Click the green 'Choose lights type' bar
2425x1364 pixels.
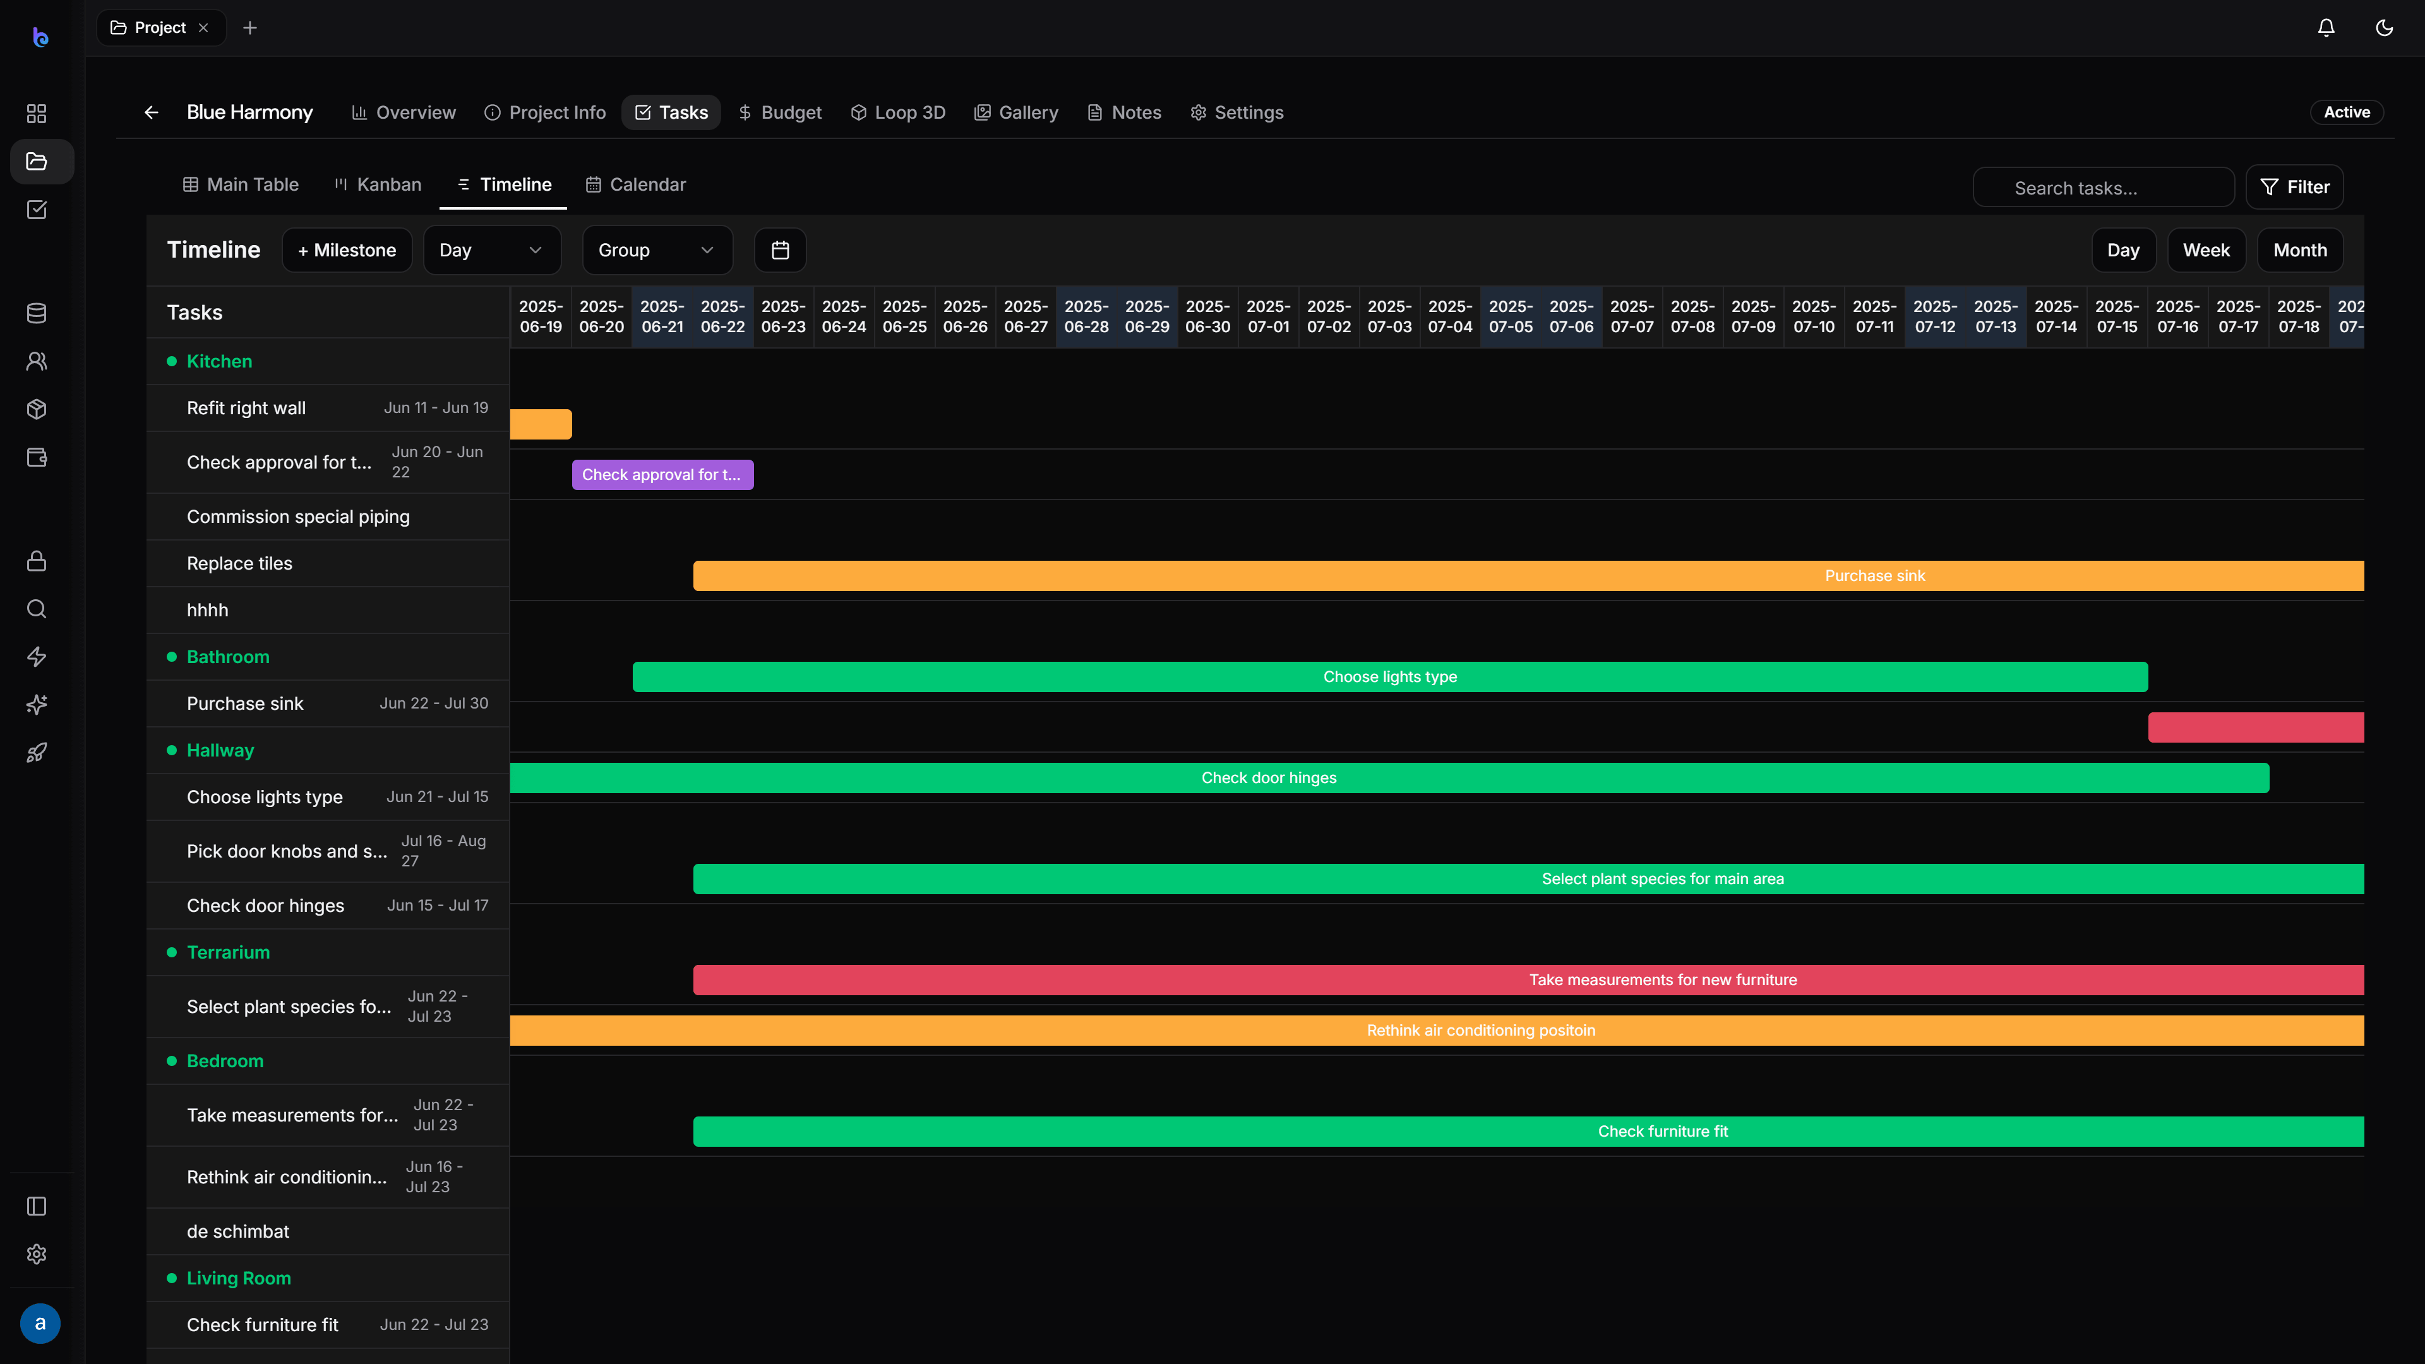click(1391, 677)
